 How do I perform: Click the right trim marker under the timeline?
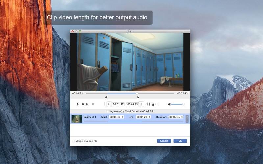pyautogui.click(x=138, y=97)
